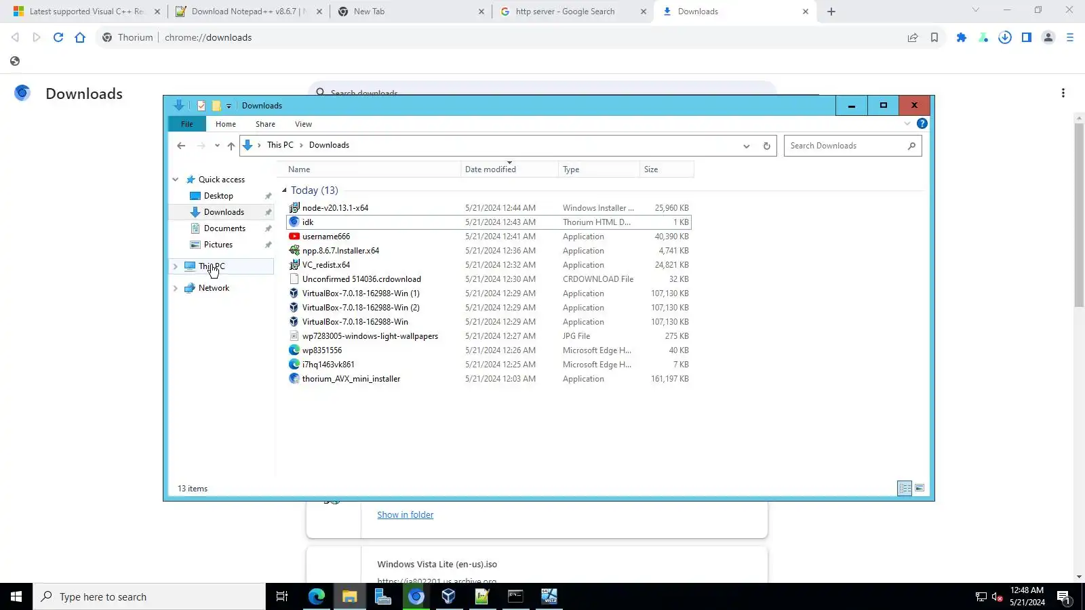This screenshot has height=610, width=1085.
Task: Open Microsoft Edge from the taskbar
Action: coord(317,596)
